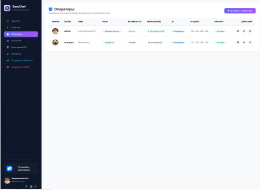
Task: Click the admin row Наследует AI badge
Action: pyautogui.click(x=178, y=31)
